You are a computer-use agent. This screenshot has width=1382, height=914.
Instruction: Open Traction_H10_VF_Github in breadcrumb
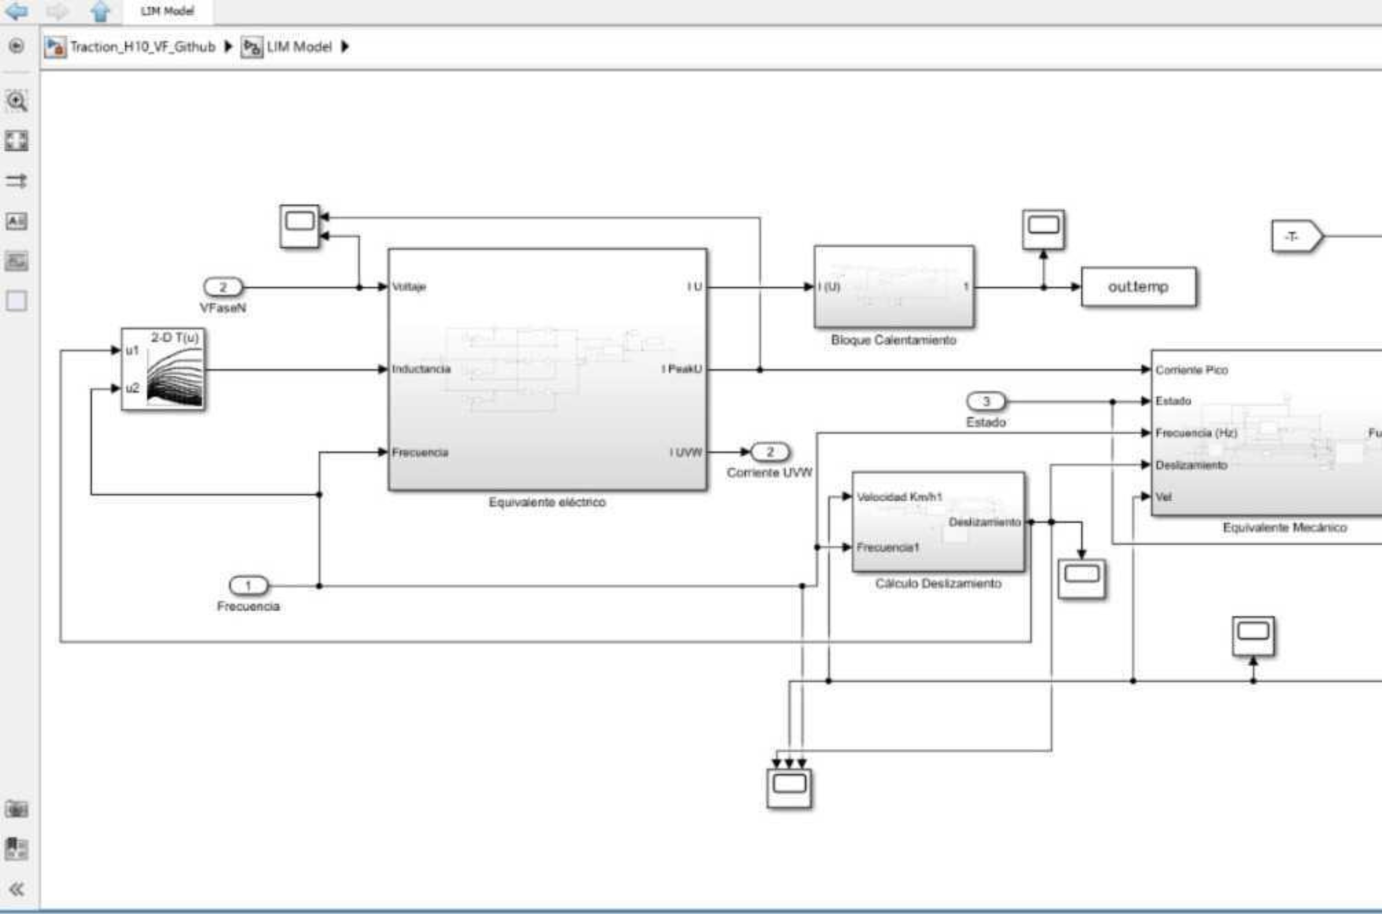tap(143, 46)
